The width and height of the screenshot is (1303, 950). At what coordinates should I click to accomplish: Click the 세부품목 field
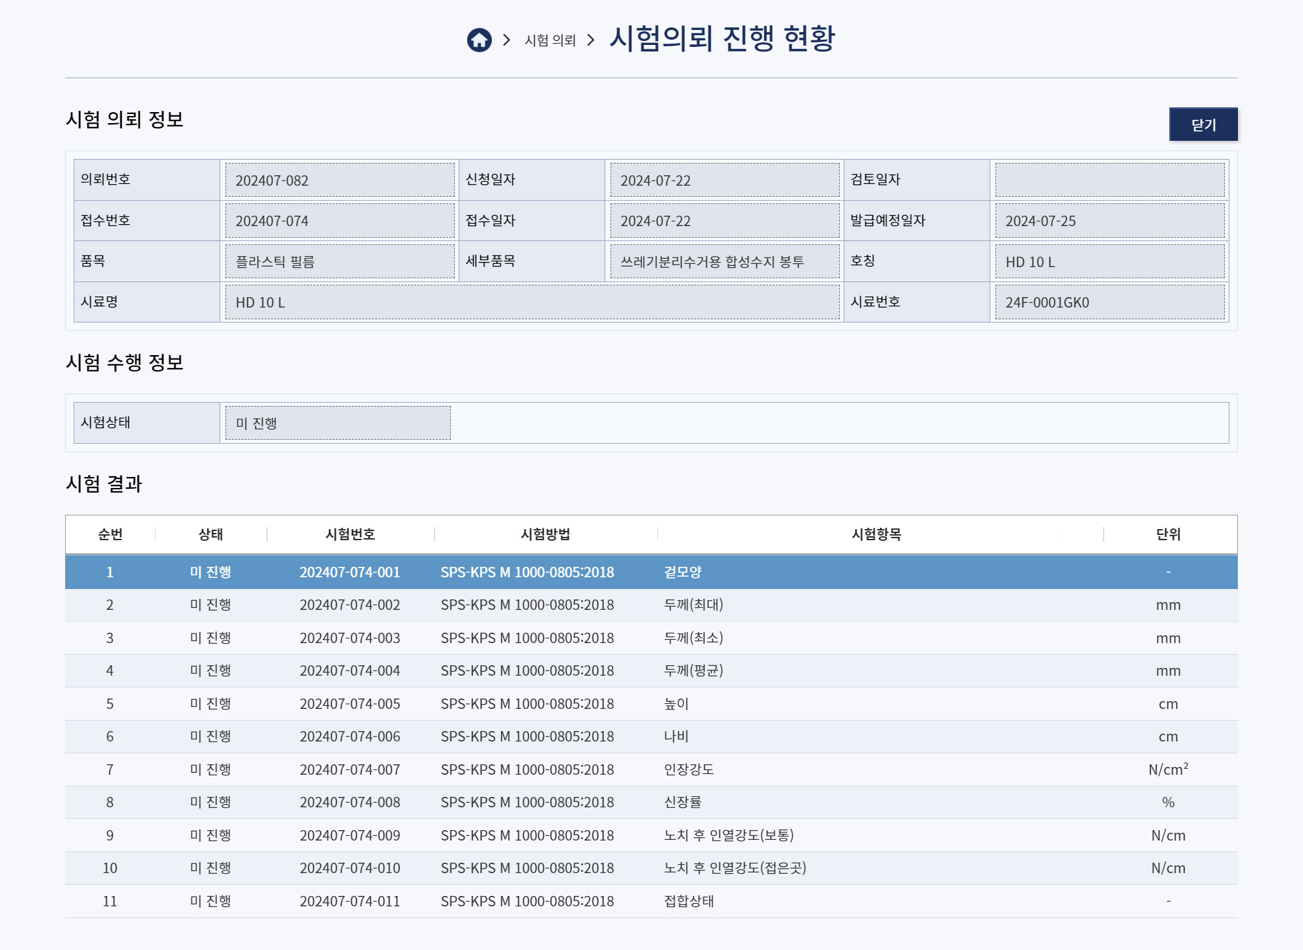pyautogui.click(x=724, y=262)
